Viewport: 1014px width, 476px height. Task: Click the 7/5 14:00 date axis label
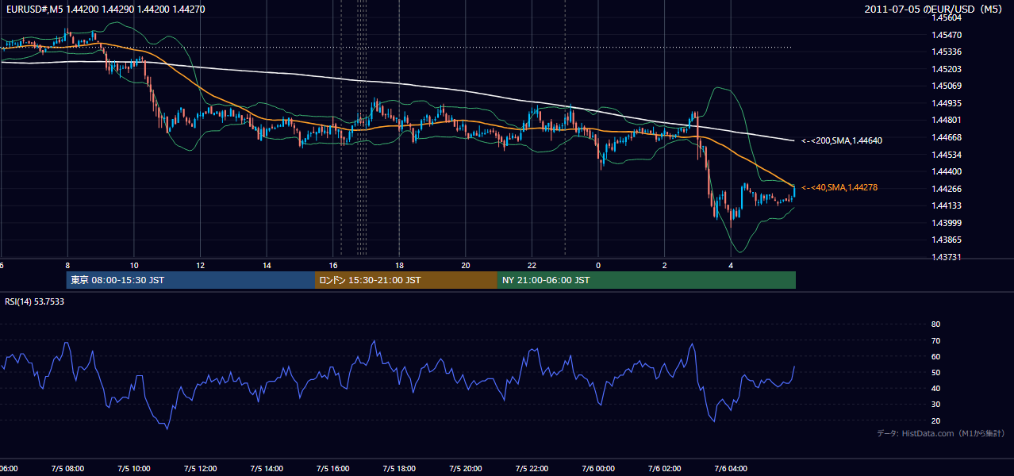click(x=267, y=469)
